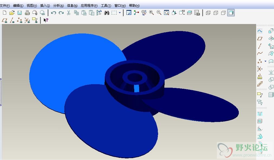The image size is (274, 160).
Task: Click the Refit model to screen icon
Action: tap(167, 13)
